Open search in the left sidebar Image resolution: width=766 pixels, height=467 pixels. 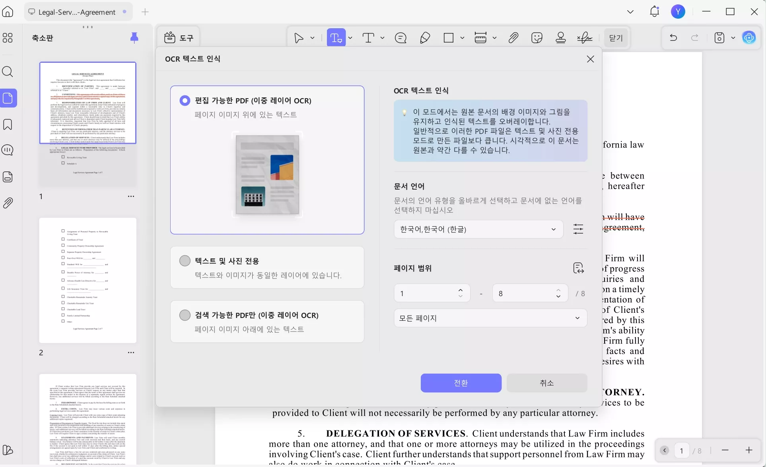(x=8, y=72)
